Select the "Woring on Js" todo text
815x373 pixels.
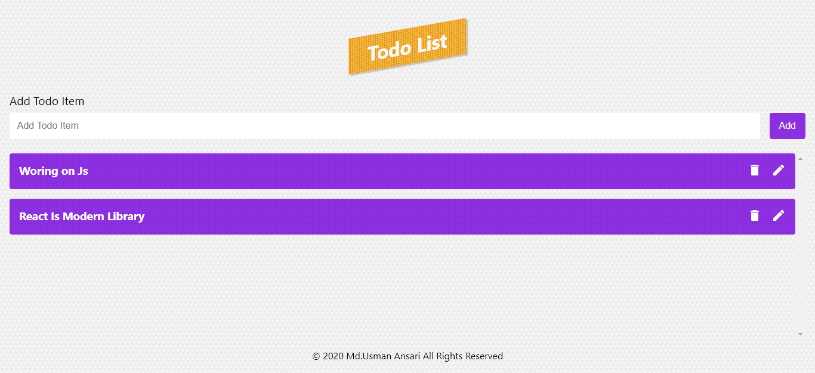click(x=54, y=171)
